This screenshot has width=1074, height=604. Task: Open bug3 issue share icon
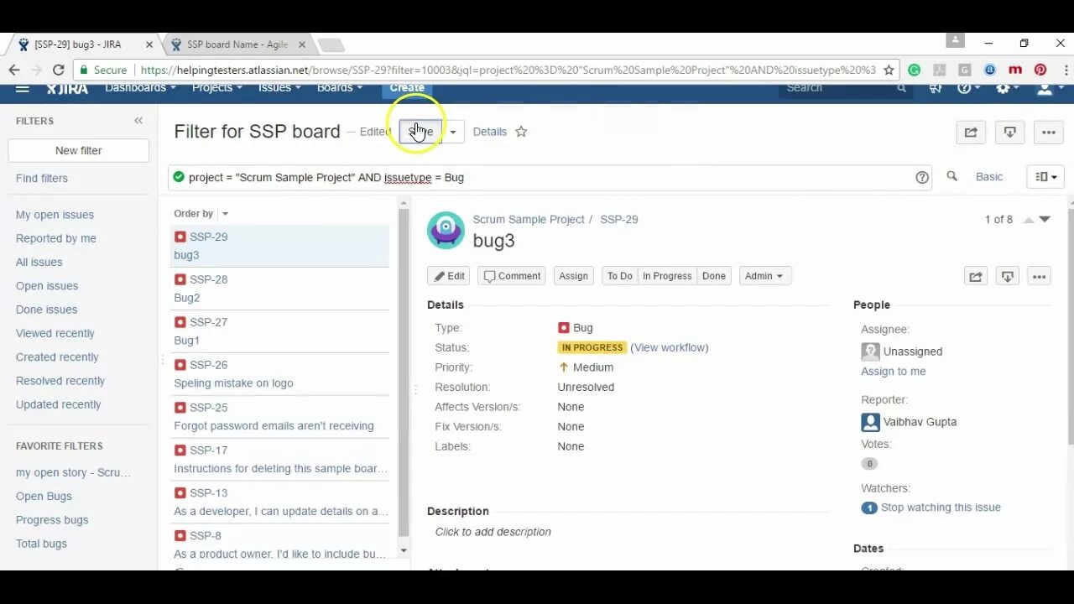point(976,276)
